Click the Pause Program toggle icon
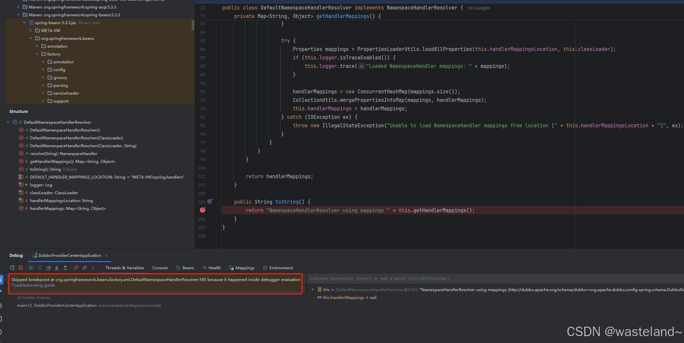 click(x=40, y=268)
